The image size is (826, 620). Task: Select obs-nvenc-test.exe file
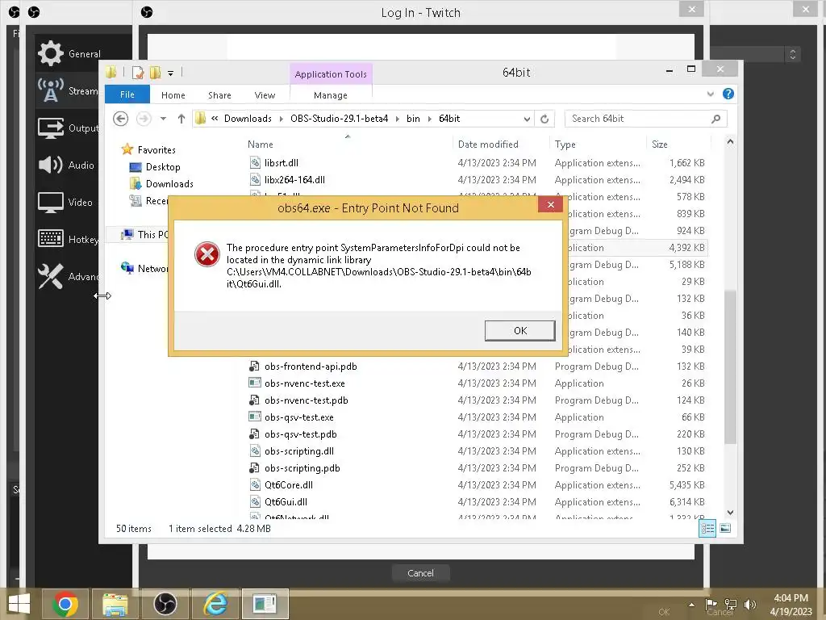coord(304,383)
